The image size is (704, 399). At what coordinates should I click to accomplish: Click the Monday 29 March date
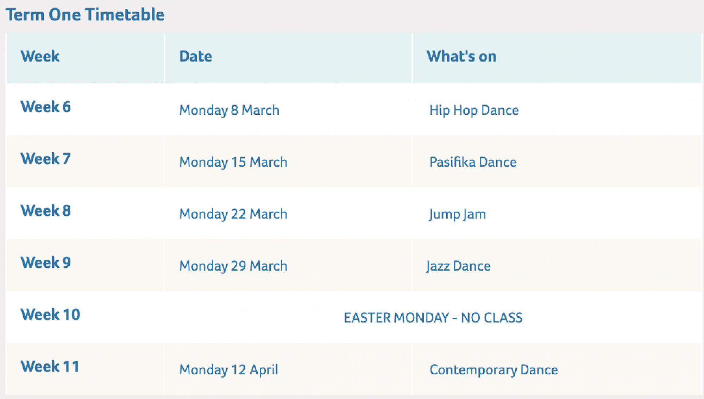click(233, 266)
